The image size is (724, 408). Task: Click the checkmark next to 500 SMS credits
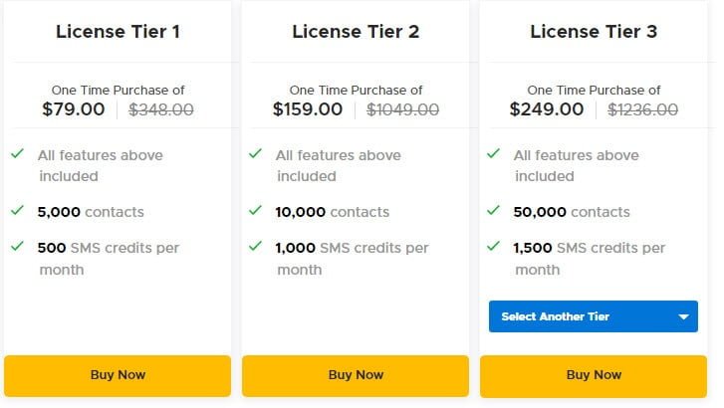pos(18,246)
